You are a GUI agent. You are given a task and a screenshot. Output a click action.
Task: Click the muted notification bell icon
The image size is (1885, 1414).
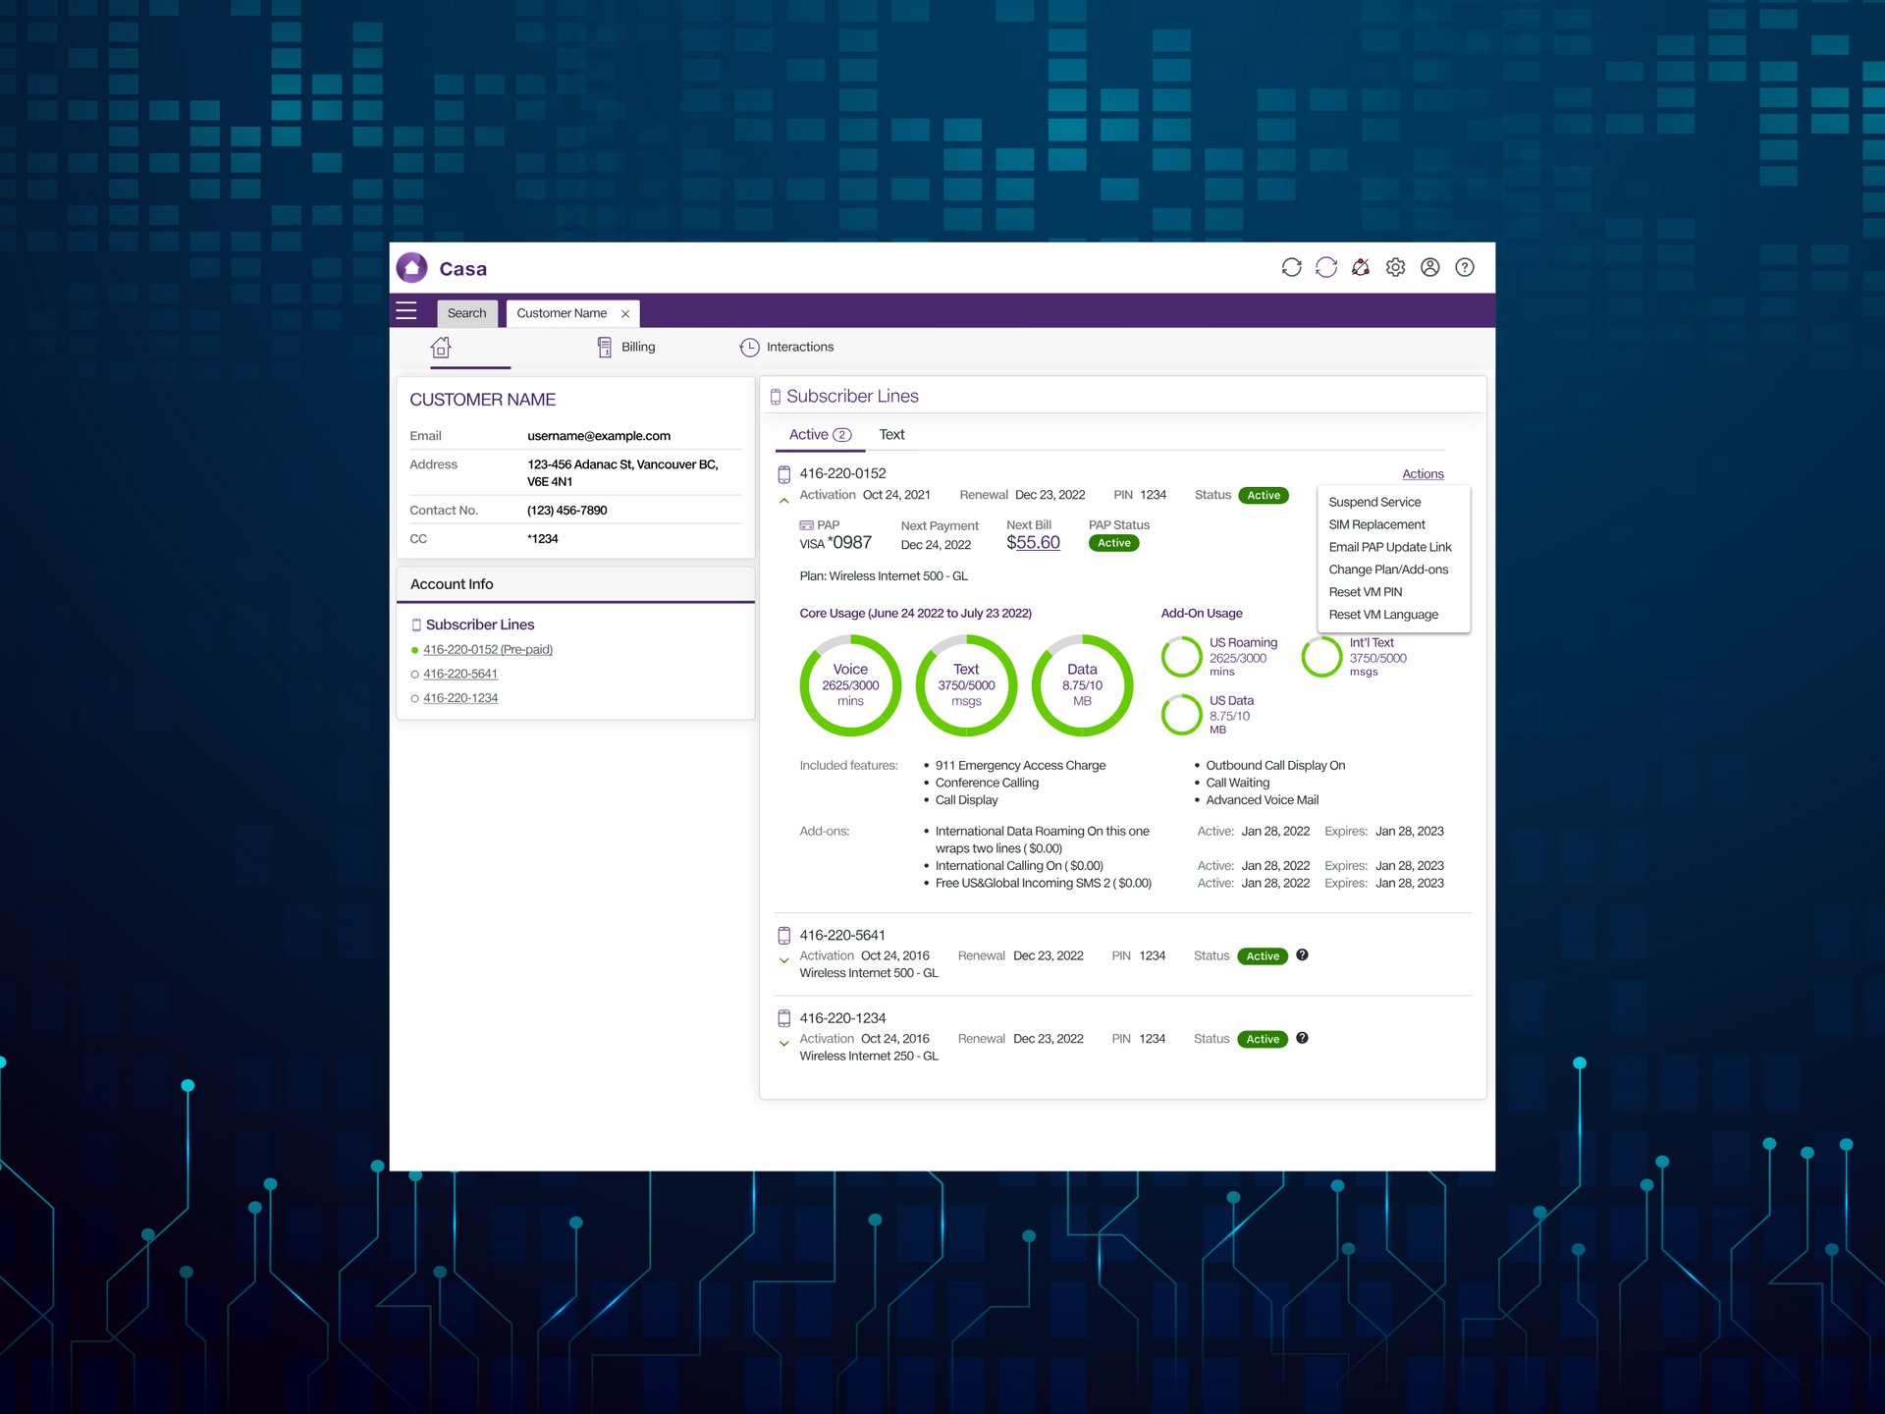(1361, 267)
